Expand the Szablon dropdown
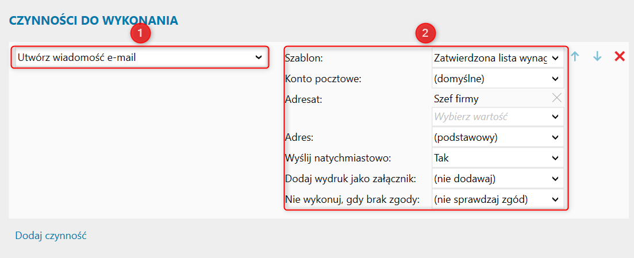The height and width of the screenshot is (258, 634). (x=497, y=58)
